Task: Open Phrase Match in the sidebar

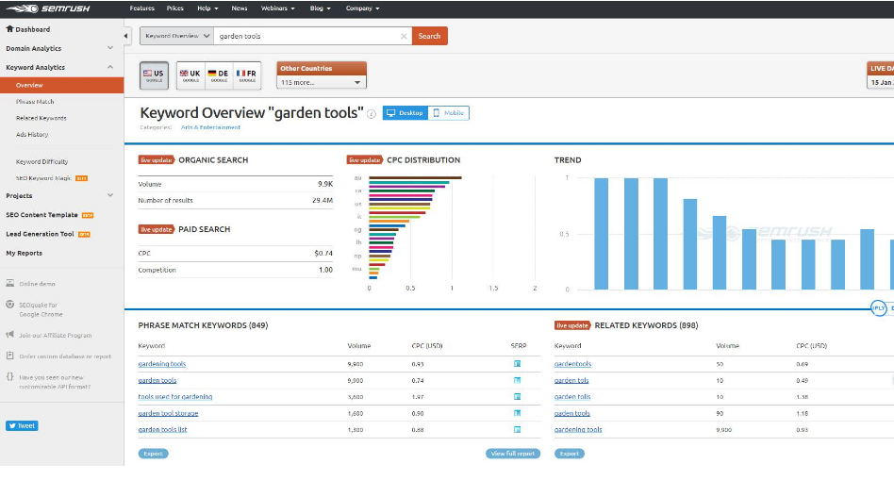Action: pyautogui.click(x=35, y=101)
